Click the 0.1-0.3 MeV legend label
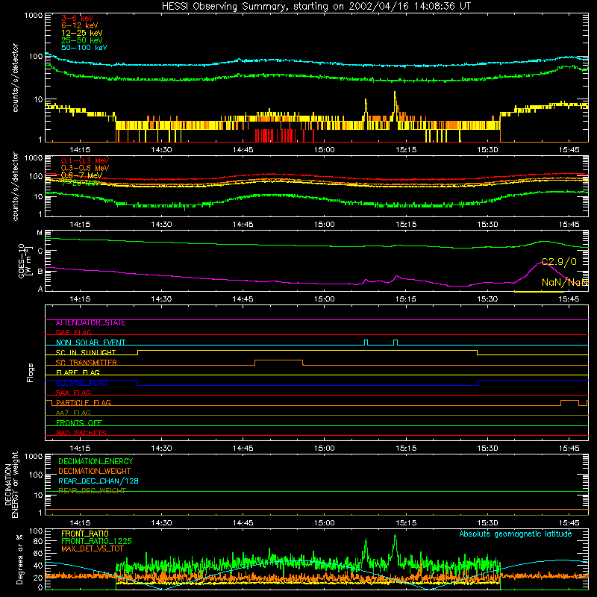Image resolution: width=597 pixels, height=597 pixels. 85,160
